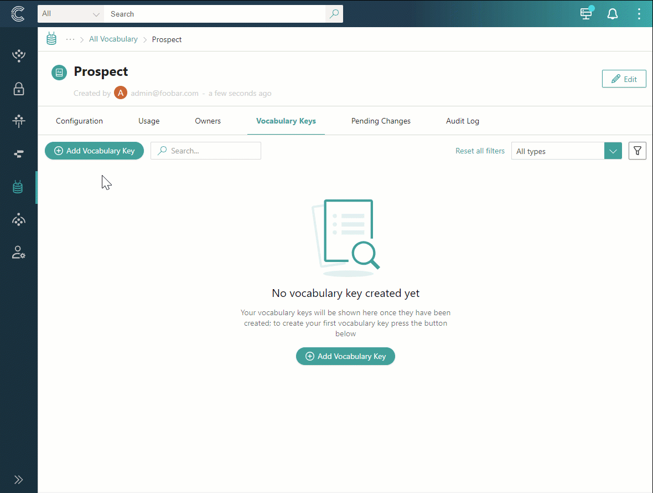Open the All types dropdown arrow
The image size is (653, 493).
pos(613,151)
